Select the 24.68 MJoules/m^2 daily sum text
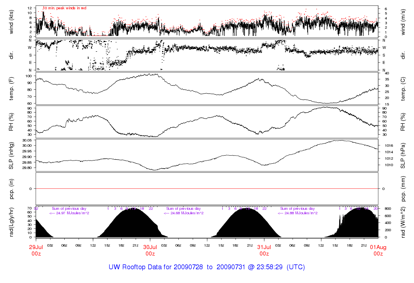 point(184,213)
